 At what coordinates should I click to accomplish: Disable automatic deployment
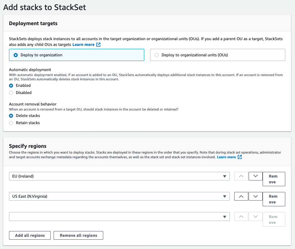point(11,93)
